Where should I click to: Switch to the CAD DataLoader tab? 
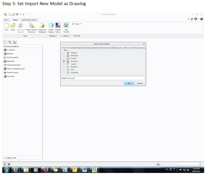[29, 20]
